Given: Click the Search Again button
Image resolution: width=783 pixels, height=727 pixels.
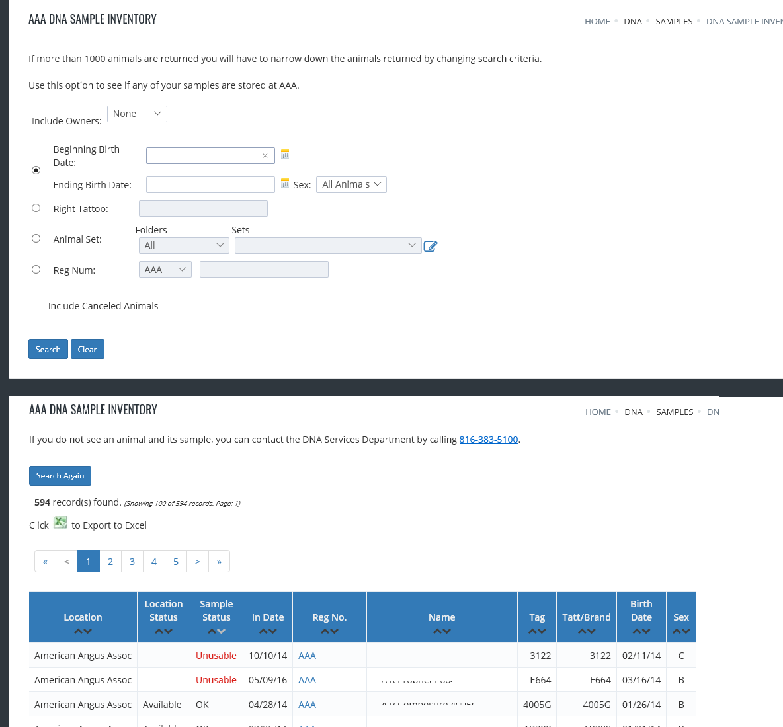Looking at the screenshot, I should pyautogui.click(x=60, y=476).
